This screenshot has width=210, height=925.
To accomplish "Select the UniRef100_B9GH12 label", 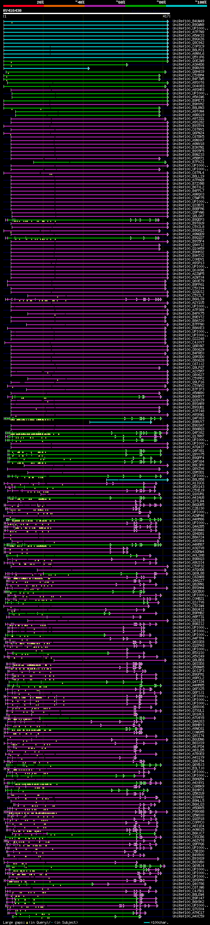I will point(188,231).
